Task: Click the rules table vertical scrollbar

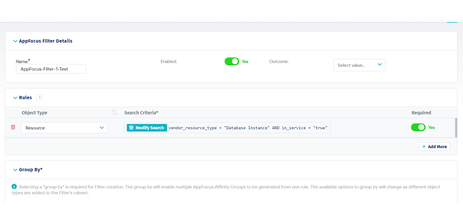Action: [456, 127]
